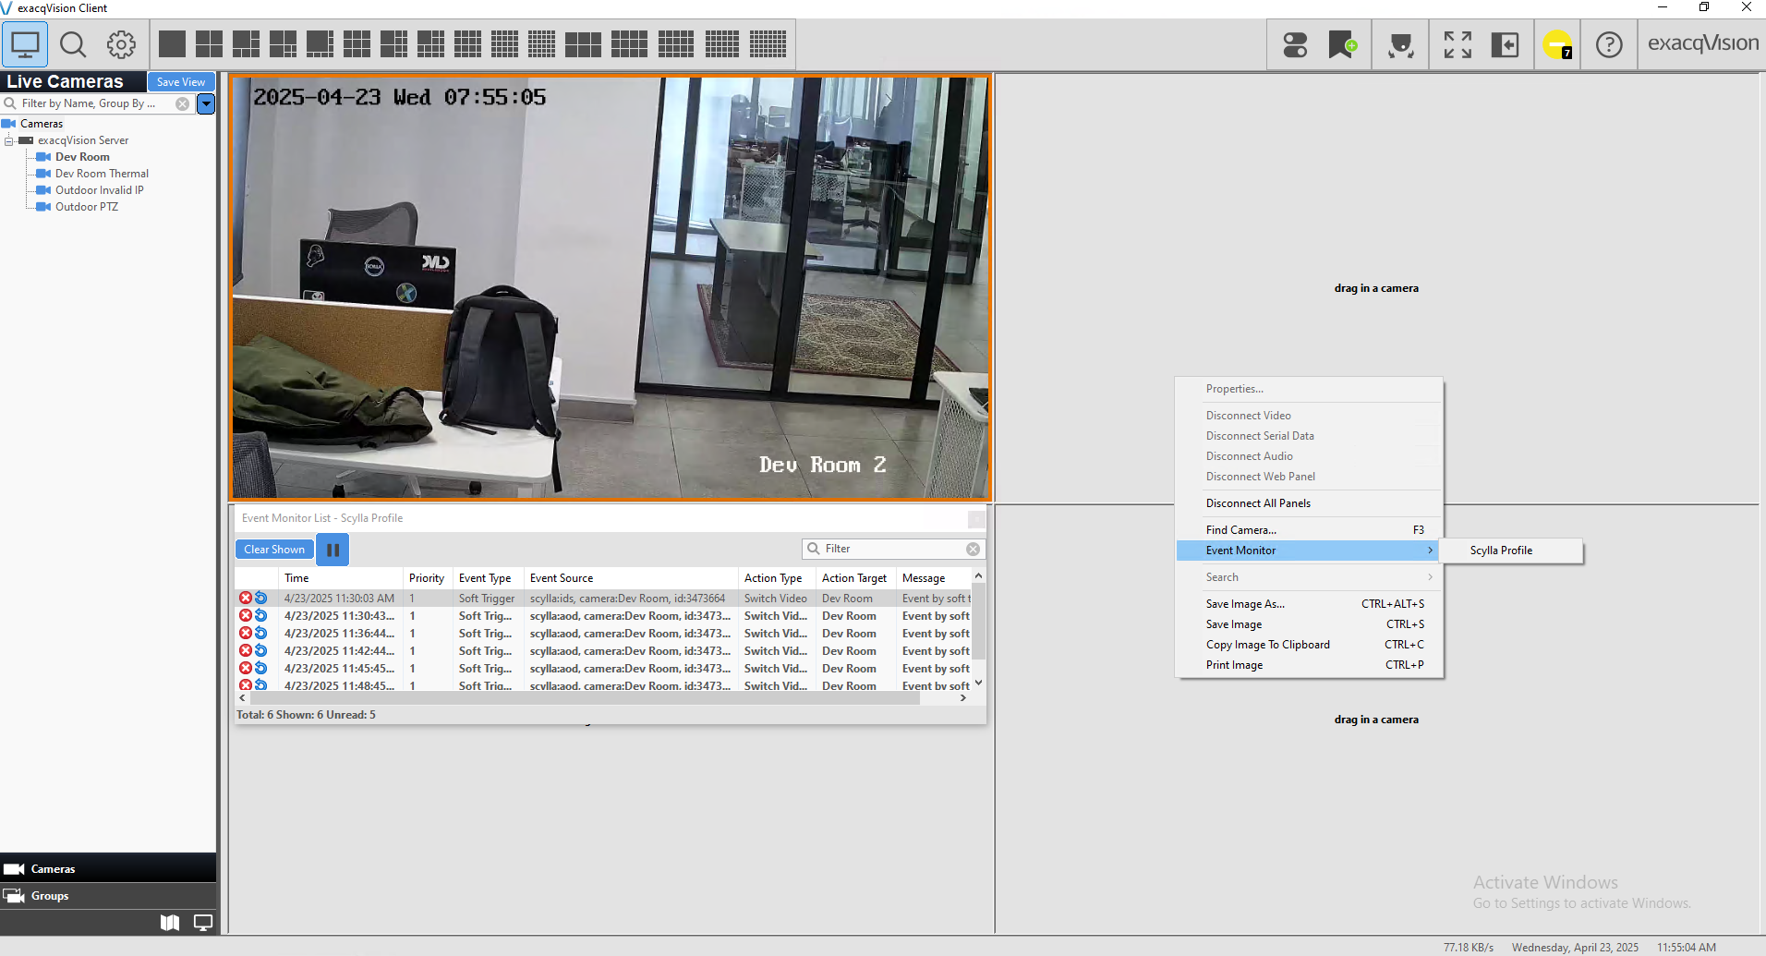The image size is (1766, 956).
Task: Hide the navigation side panel
Action: coord(1505,44)
